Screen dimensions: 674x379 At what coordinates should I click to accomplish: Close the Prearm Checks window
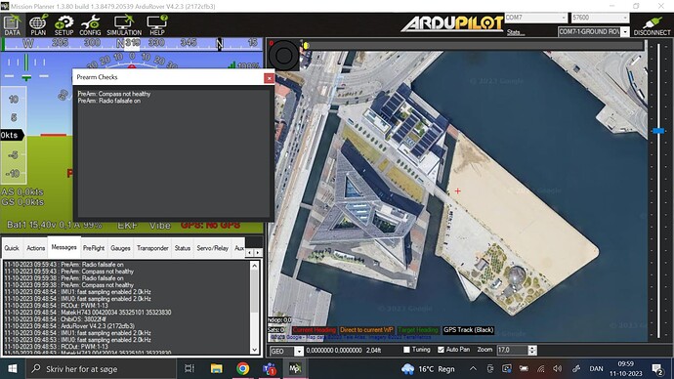tap(269, 78)
